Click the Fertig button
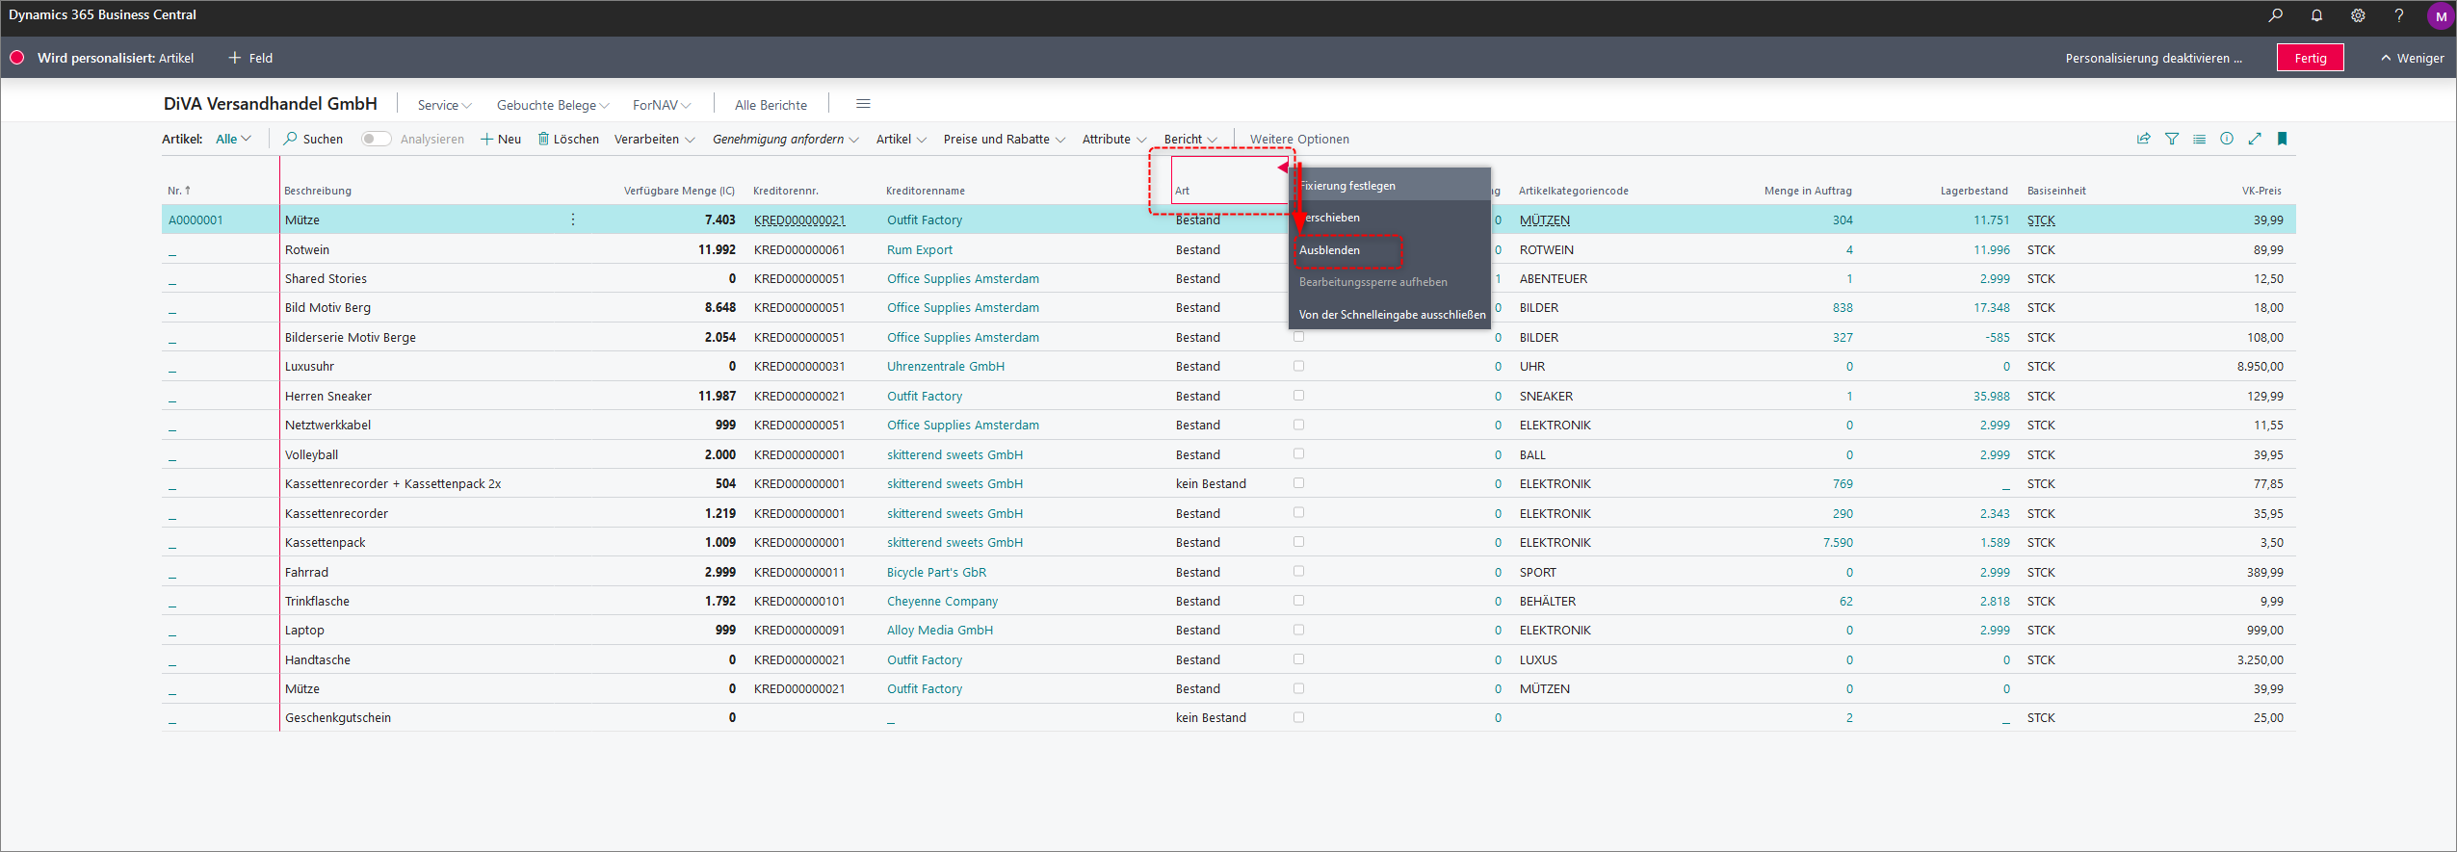The height and width of the screenshot is (852, 2457). click(x=2310, y=58)
